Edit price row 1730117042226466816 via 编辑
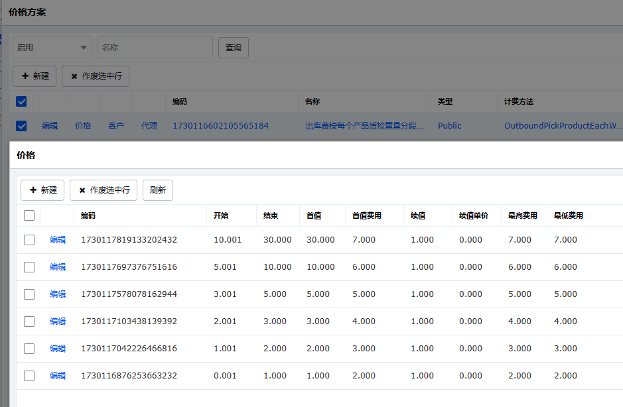Viewport: 623px width, 407px height. pos(58,349)
